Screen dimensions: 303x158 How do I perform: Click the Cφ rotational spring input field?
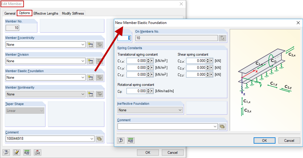pos(137,91)
